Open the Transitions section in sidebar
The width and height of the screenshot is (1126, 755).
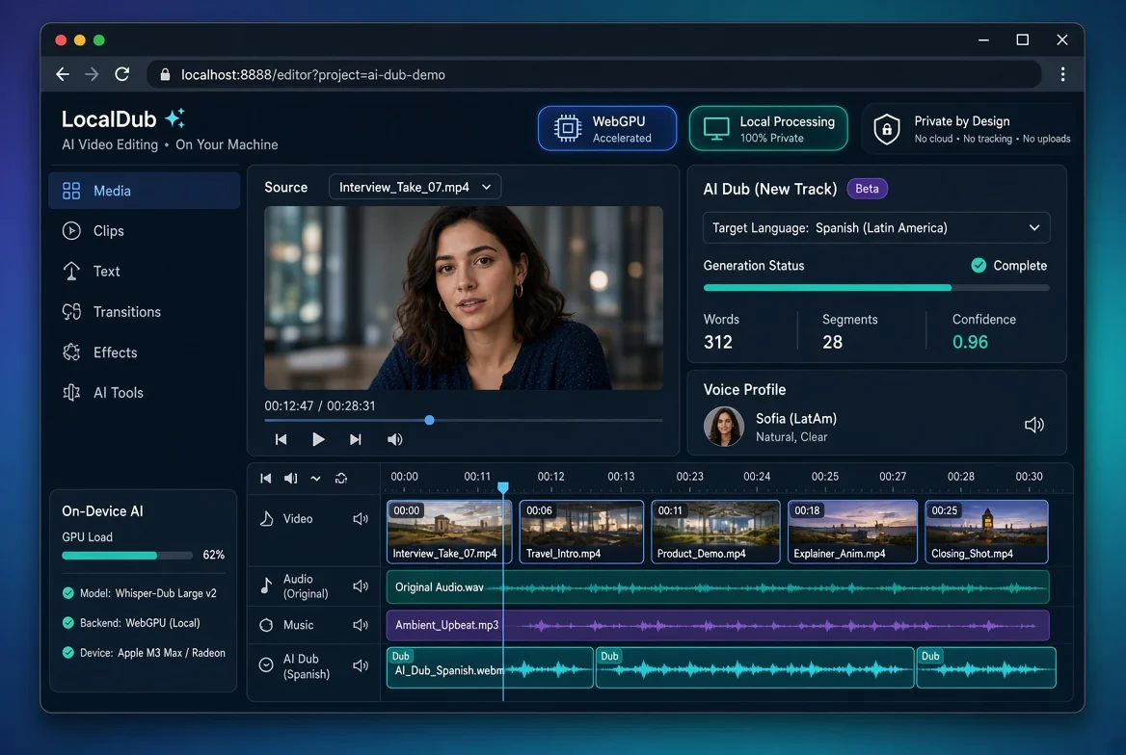pos(144,311)
